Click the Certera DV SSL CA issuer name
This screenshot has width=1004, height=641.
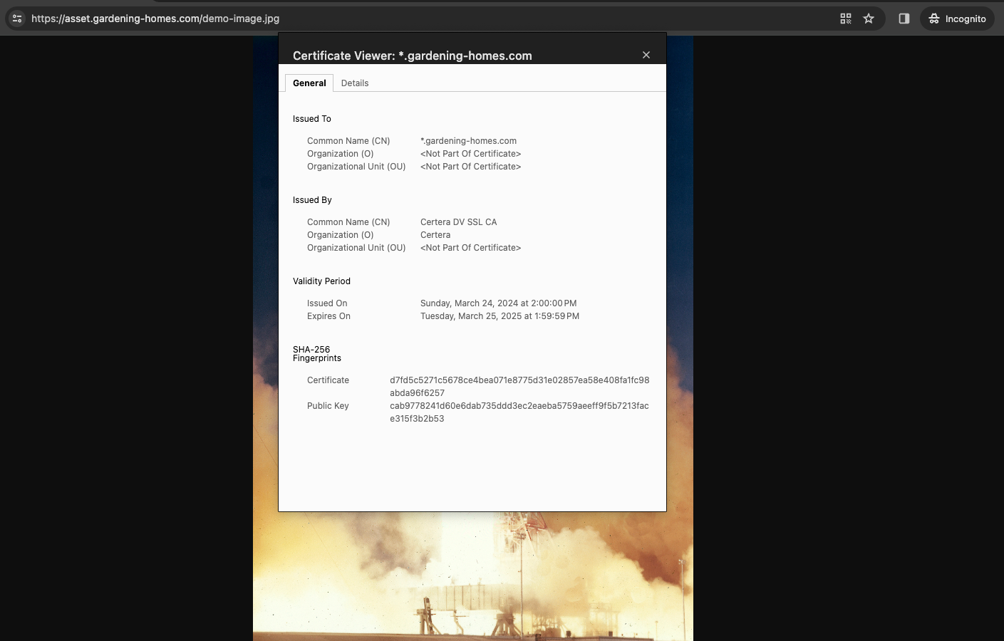458,222
